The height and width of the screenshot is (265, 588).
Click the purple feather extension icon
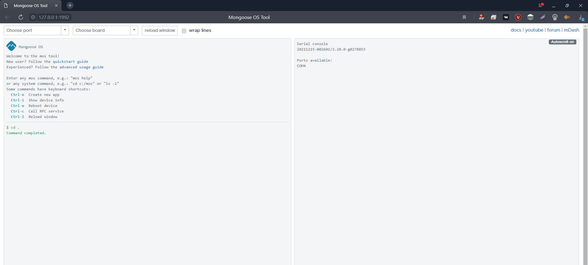[542, 17]
